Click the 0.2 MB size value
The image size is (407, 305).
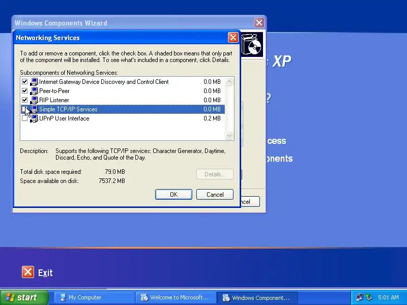[x=212, y=118]
